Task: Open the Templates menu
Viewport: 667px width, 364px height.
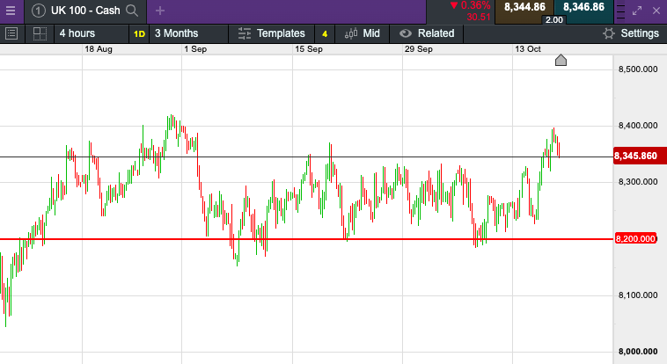Action: [x=271, y=33]
